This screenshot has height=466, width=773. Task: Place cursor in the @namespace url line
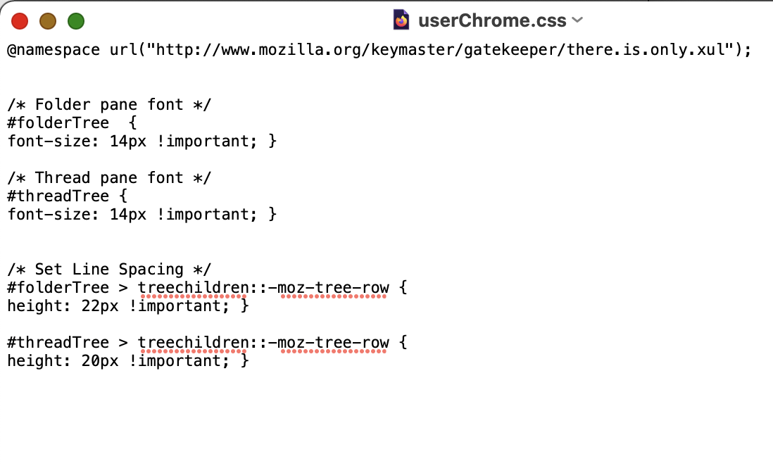pos(379,50)
